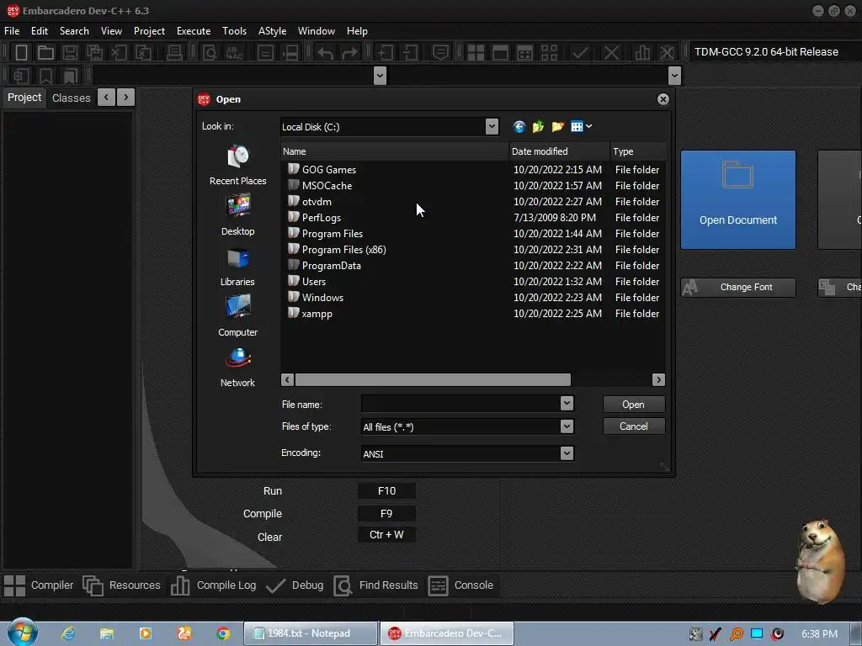The height and width of the screenshot is (646, 862).
Task: Switch to the Compile Log tab
Action: 213,585
